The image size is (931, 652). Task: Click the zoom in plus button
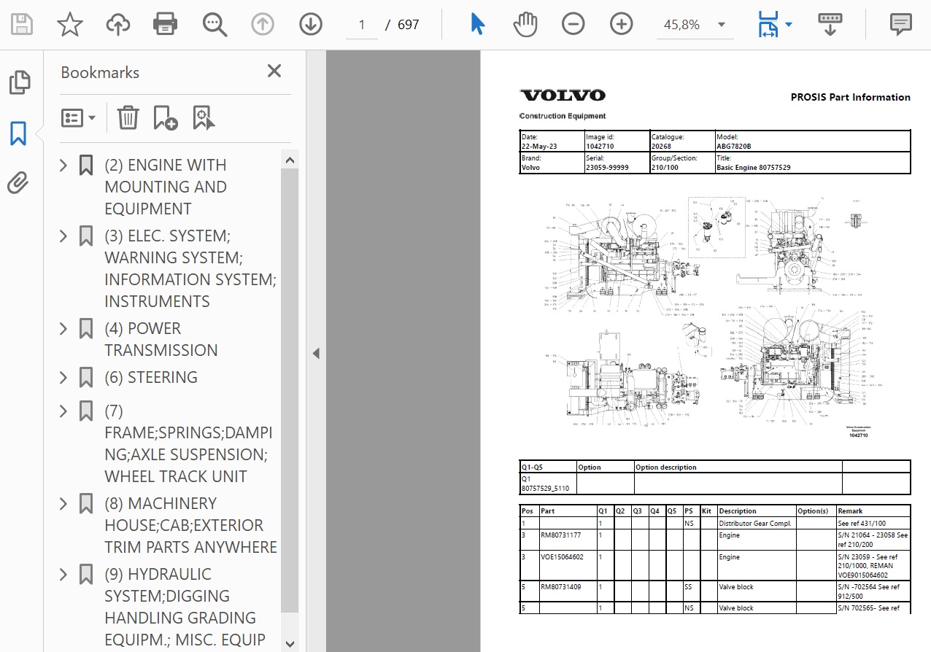[621, 25]
